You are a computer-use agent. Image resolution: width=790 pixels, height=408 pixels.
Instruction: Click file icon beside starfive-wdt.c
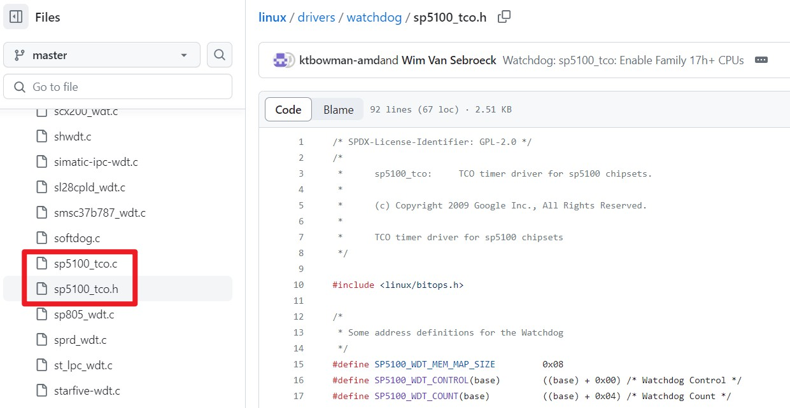tap(42, 391)
